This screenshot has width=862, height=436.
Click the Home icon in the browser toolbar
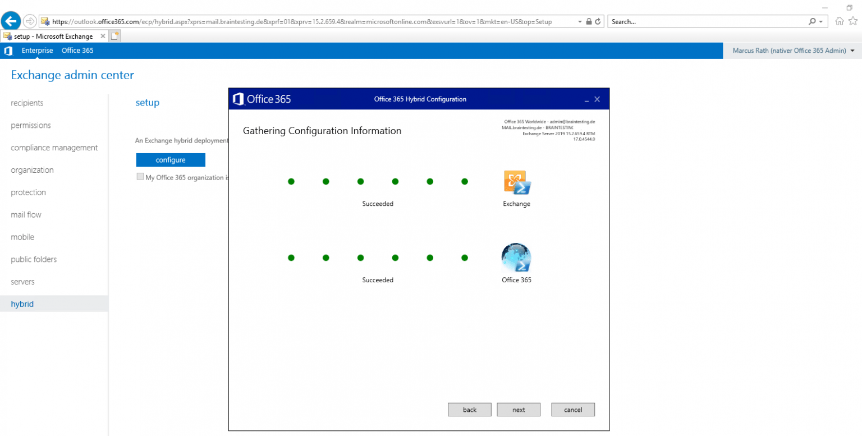(x=839, y=21)
